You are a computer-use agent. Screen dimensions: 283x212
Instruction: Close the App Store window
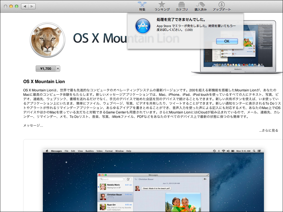click(6, 6)
